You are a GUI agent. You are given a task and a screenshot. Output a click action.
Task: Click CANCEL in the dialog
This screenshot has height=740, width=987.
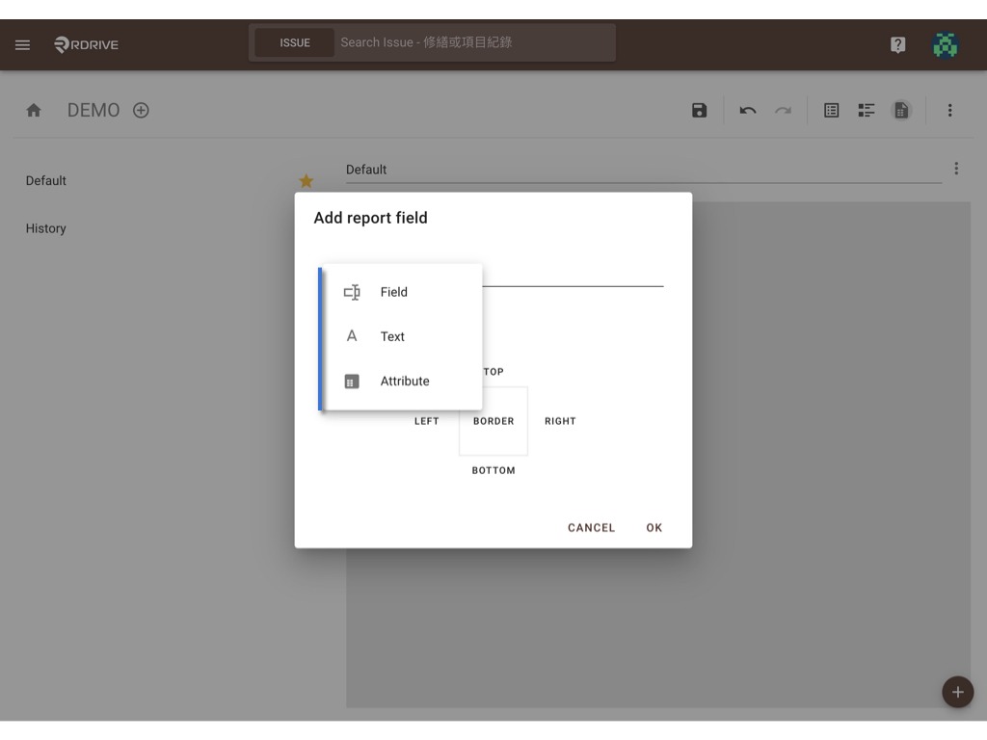[x=591, y=528]
